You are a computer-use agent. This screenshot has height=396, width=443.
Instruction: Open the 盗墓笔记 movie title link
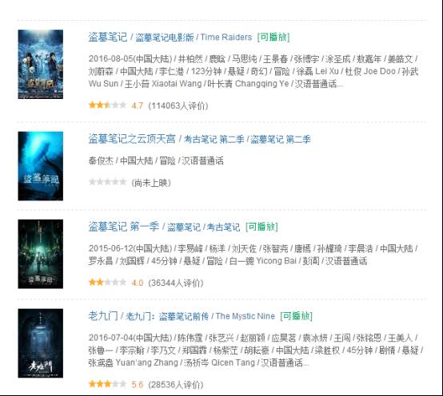pyautogui.click(x=108, y=37)
